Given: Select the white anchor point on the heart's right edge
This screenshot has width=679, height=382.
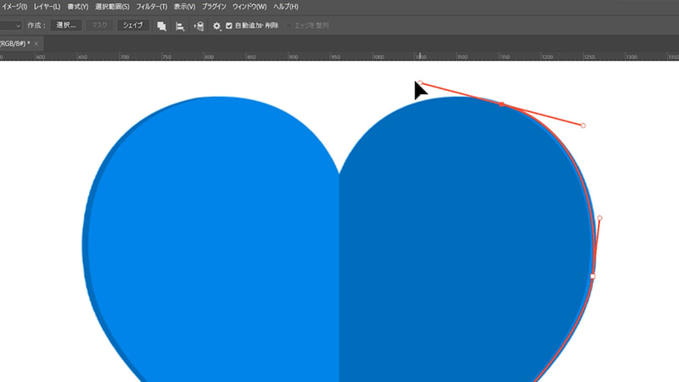Looking at the screenshot, I should tap(592, 277).
